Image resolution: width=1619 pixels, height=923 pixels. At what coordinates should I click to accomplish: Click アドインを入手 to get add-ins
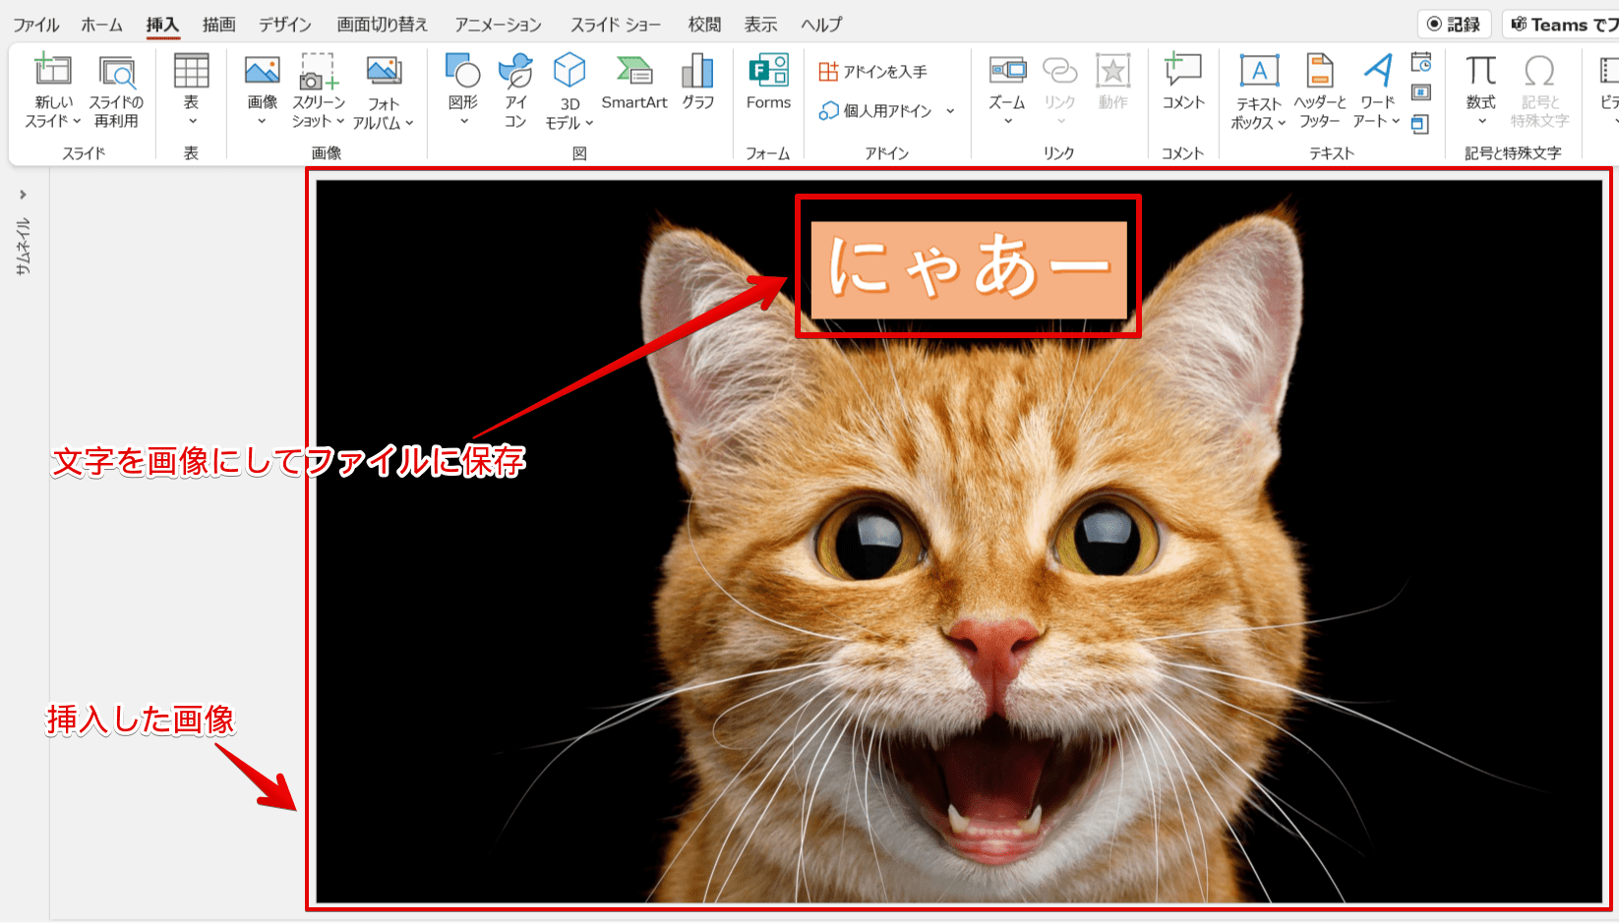click(x=871, y=70)
